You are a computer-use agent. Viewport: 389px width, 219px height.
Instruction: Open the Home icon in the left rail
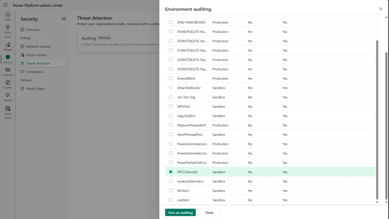pos(8,14)
